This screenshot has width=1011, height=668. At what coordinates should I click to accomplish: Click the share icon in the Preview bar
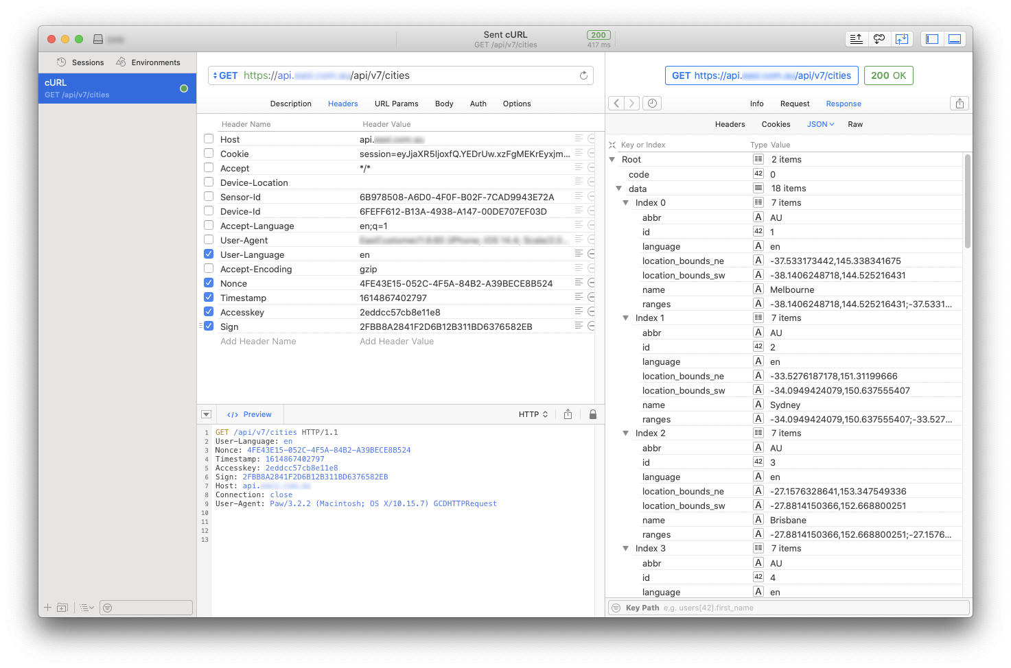point(568,414)
